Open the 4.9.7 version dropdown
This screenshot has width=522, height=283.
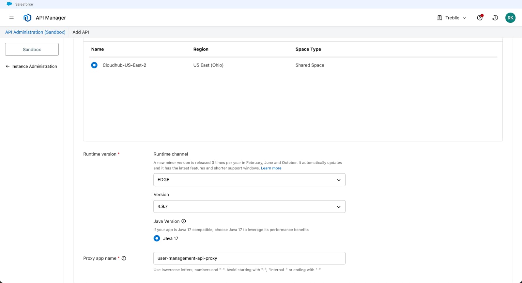tap(249, 206)
